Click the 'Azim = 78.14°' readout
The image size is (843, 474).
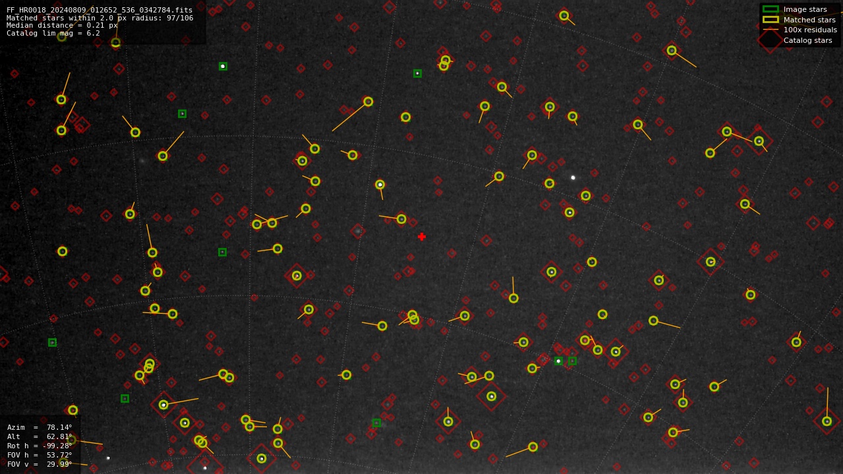pyautogui.click(x=40, y=427)
